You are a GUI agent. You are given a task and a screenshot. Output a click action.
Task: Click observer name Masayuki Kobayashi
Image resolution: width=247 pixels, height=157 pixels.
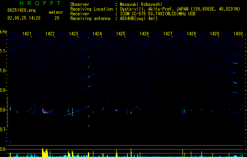[x=141, y=4]
